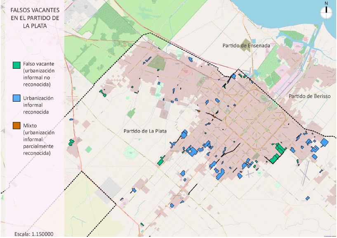Select the green polygon on the far west side
Viewport: 337px width, 238px height.
click(71, 142)
